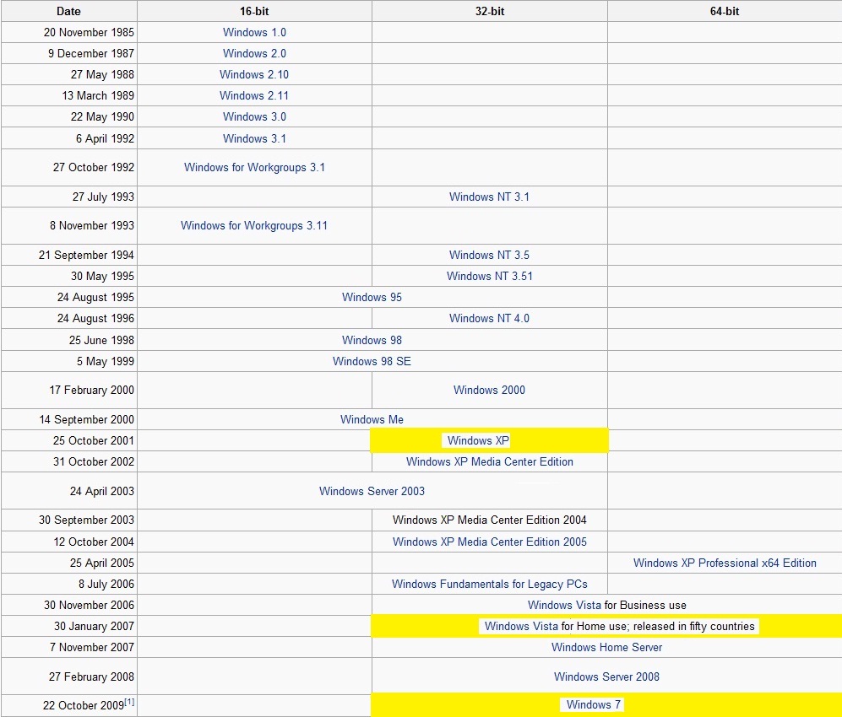The image size is (842, 717).
Task: Select the date 17 February 2000
Action: point(92,390)
